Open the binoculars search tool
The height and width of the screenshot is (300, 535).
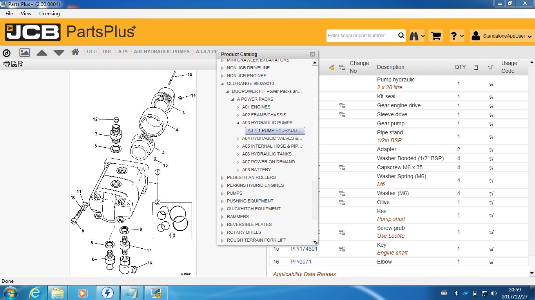(414, 36)
